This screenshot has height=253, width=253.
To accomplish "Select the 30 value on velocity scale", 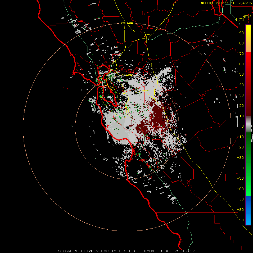I will [x=241, y=95].
